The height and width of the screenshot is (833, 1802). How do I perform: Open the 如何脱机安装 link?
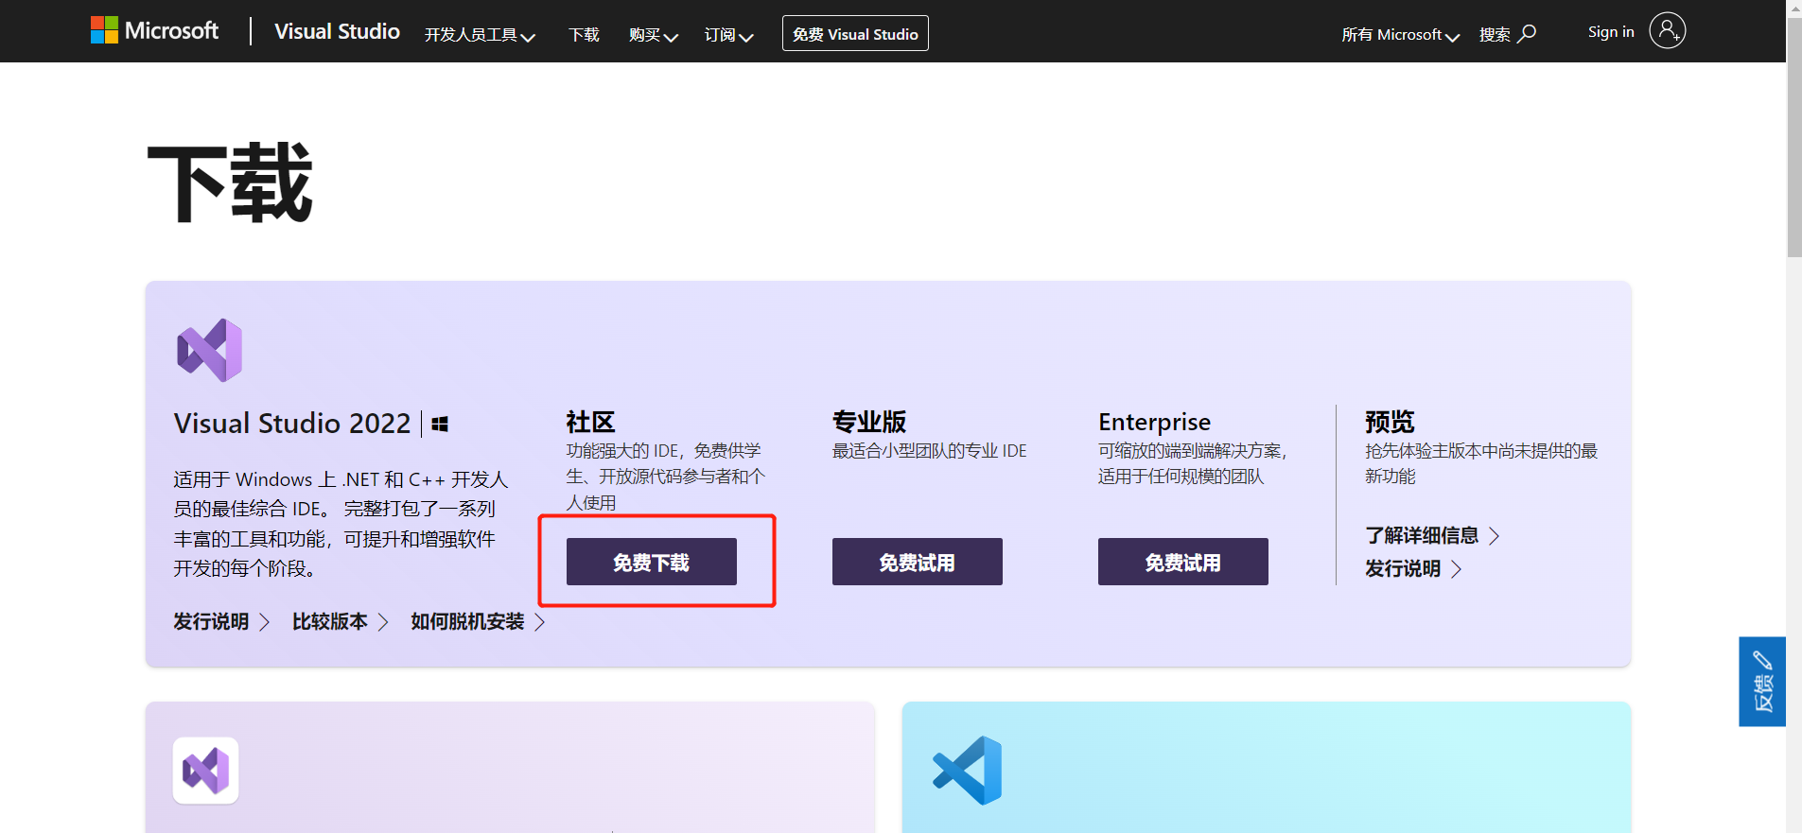(478, 622)
